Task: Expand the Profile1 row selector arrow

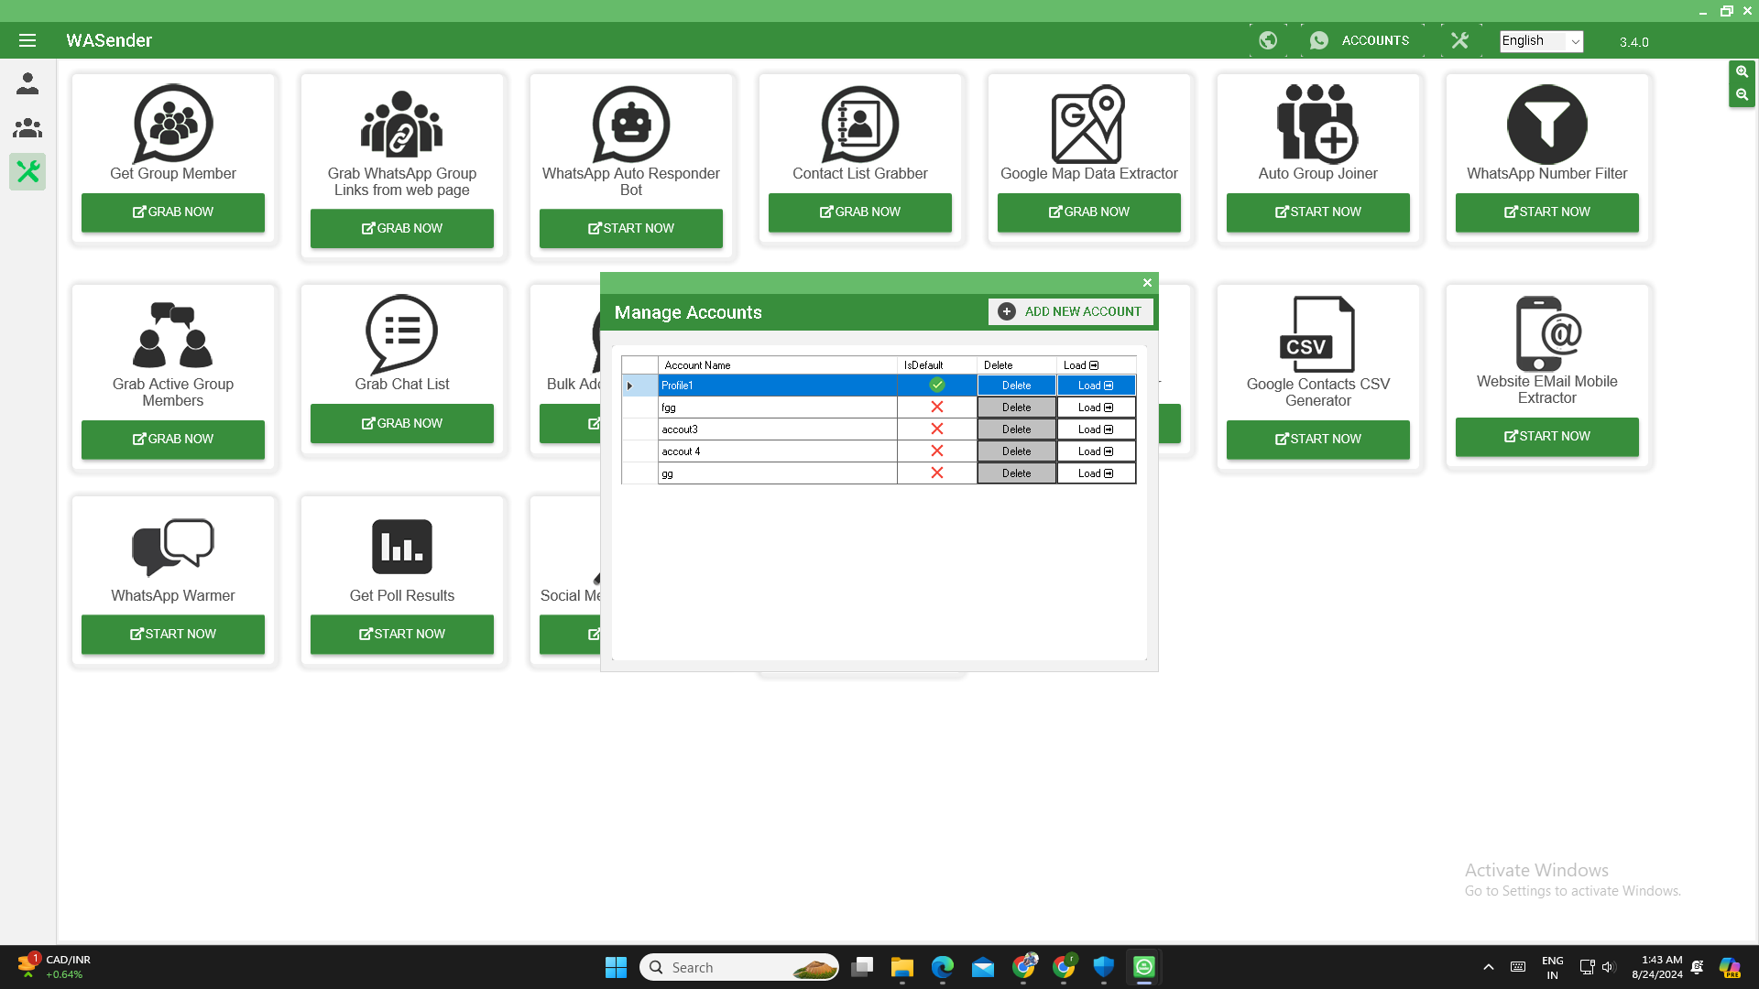Action: coord(630,386)
